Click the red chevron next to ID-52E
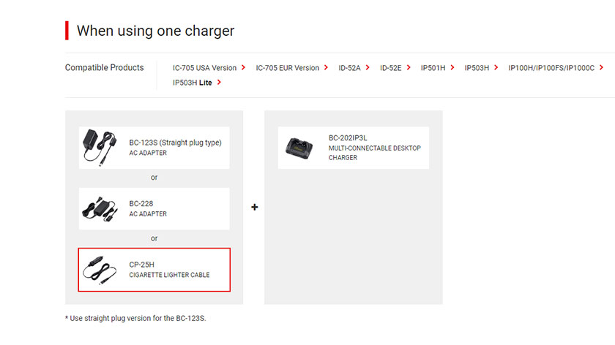Image resolution: width=615 pixels, height=345 pixels. click(x=409, y=67)
